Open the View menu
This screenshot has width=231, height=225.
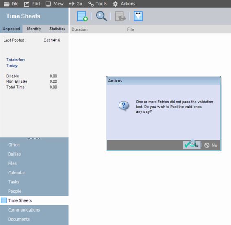tap(54, 4)
